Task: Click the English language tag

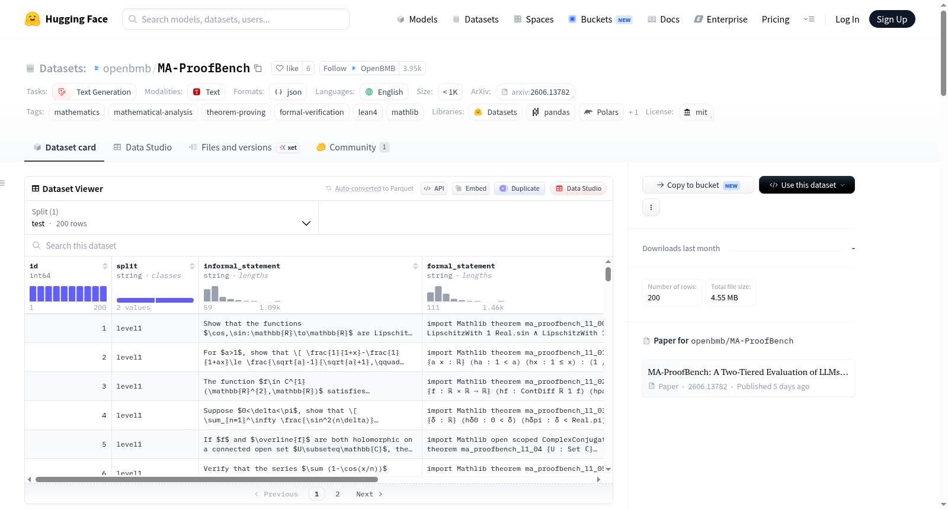Action: click(385, 92)
